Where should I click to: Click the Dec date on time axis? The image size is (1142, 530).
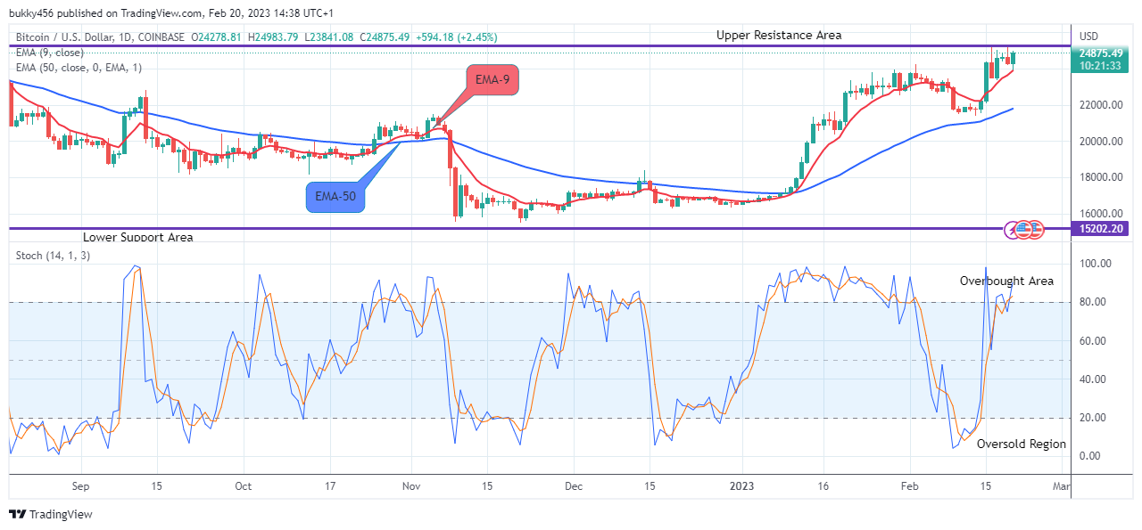(x=574, y=486)
